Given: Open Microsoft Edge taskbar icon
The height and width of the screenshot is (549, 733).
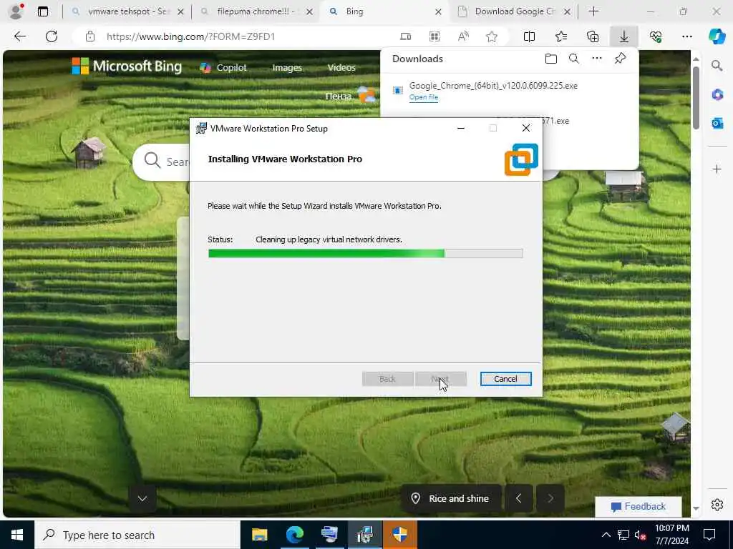Looking at the screenshot, I should point(294,535).
